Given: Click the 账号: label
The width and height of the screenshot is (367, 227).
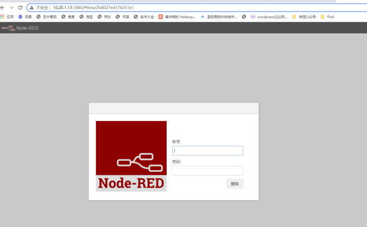Looking at the screenshot, I should (176, 142).
